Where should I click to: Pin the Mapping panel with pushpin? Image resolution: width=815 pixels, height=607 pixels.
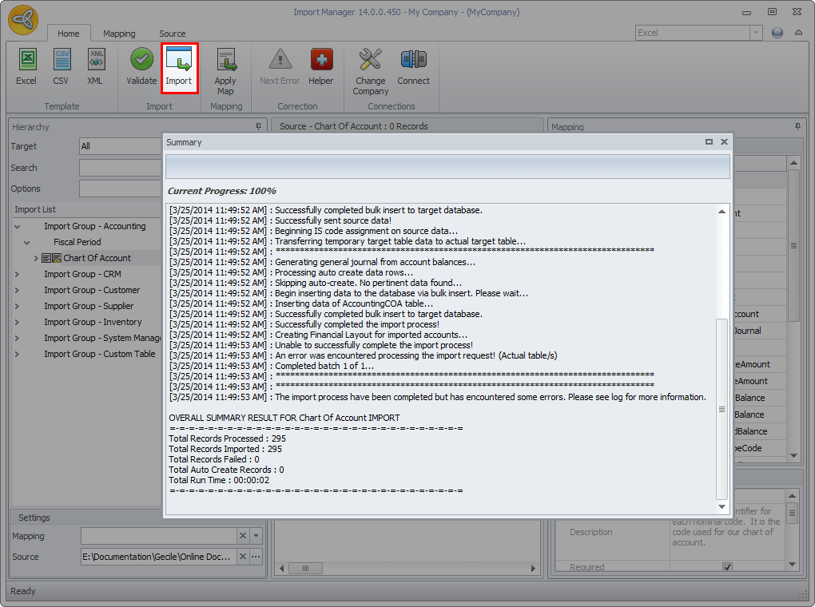796,126
